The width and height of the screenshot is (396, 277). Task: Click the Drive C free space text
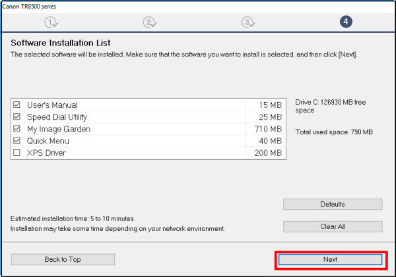click(331, 107)
